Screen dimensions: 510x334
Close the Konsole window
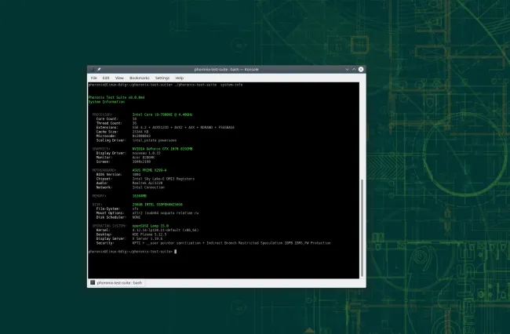click(x=361, y=69)
